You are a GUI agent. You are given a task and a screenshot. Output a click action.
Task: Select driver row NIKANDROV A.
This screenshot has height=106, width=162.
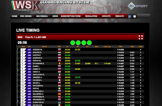80,100
